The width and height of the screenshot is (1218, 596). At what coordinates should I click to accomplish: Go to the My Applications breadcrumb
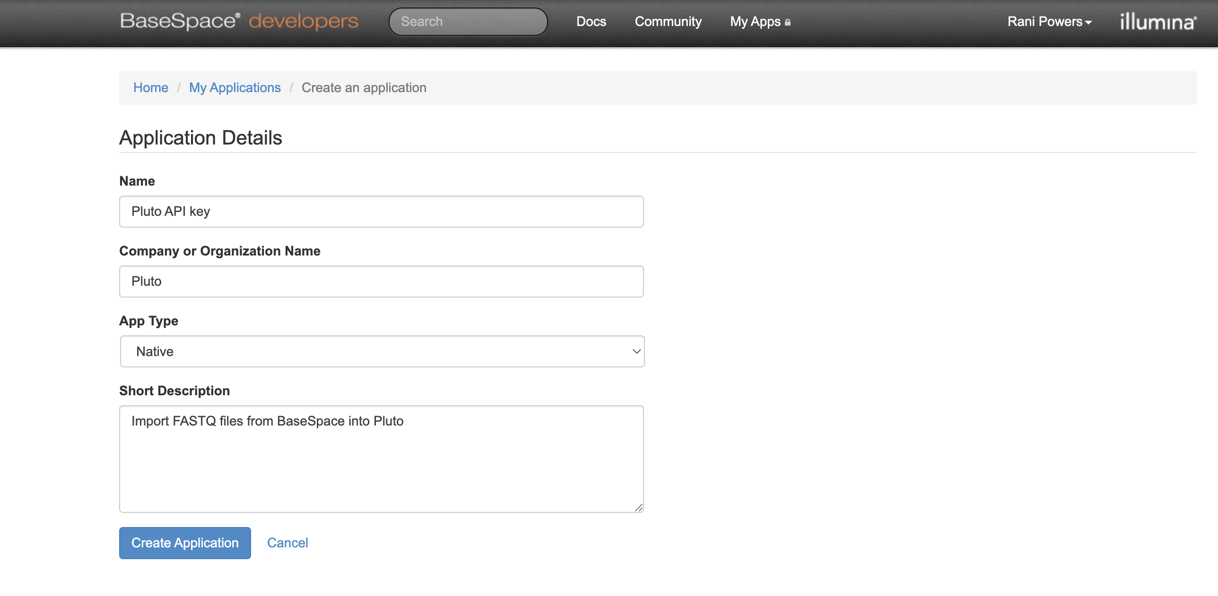[x=235, y=87]
